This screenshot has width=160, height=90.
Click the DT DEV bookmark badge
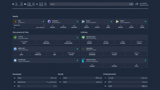(x=14, y=86)
